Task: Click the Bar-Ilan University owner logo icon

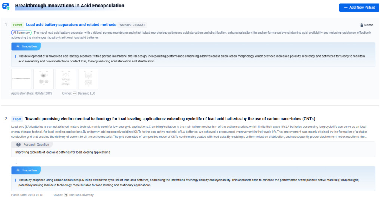Action: 66,195
